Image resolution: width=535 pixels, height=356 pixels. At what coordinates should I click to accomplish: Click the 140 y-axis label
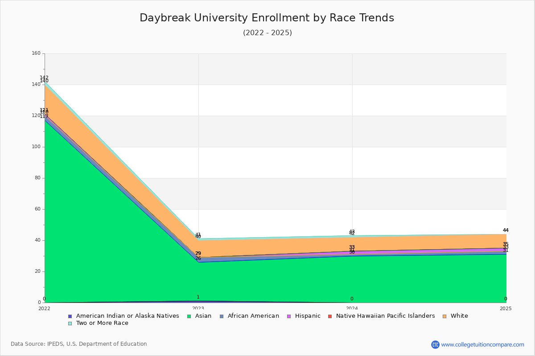pos(36,85)
